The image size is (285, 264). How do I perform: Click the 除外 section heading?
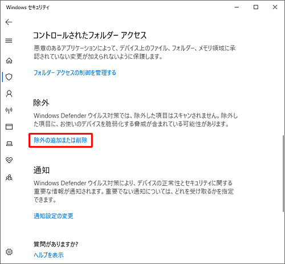click(x=41, y=103)
